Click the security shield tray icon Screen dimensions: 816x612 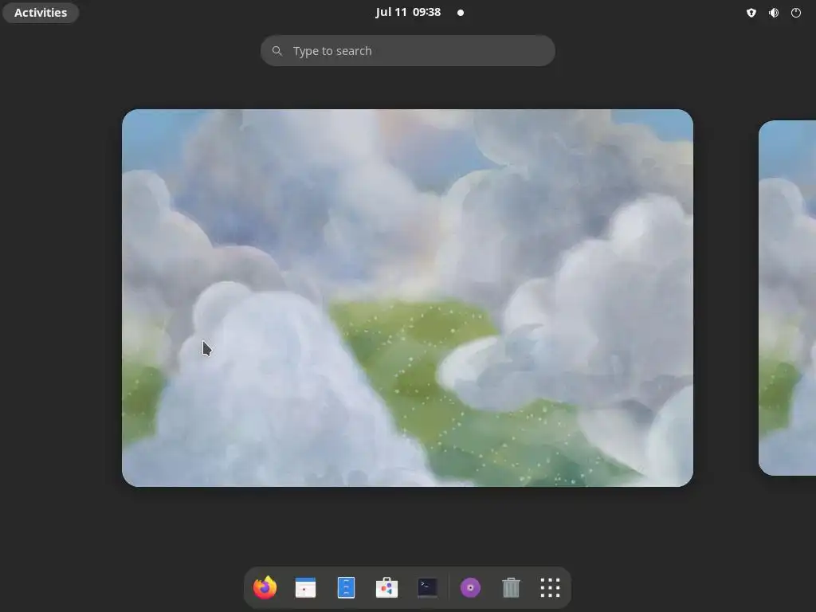pyautogui.click(x=751, y=13)
